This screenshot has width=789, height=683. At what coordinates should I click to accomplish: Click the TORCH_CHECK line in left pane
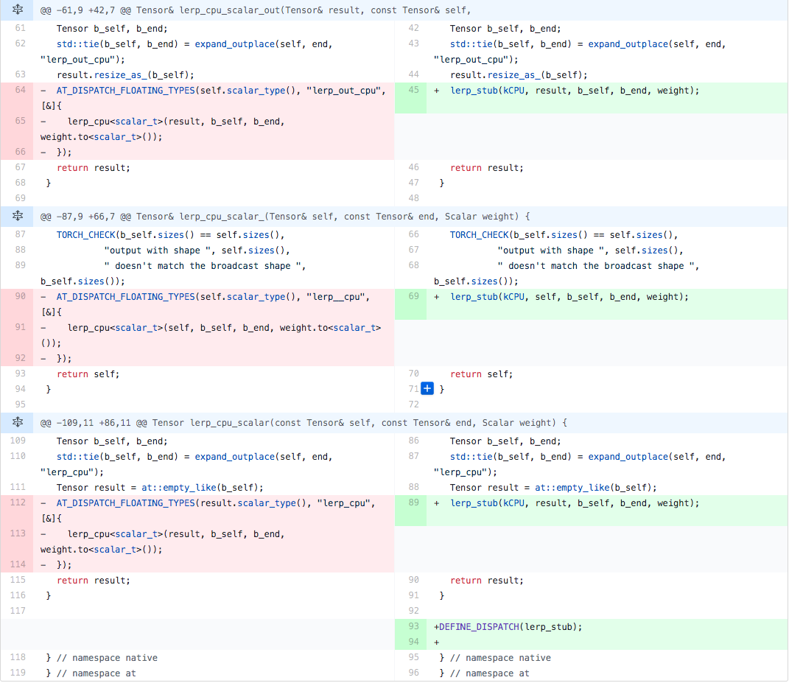(169, 235)
